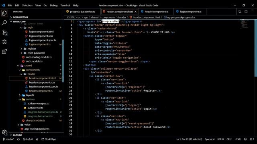The width and height of the screenshot is (257, 144).
Task: Collapse the components folder
Action: 33,70
